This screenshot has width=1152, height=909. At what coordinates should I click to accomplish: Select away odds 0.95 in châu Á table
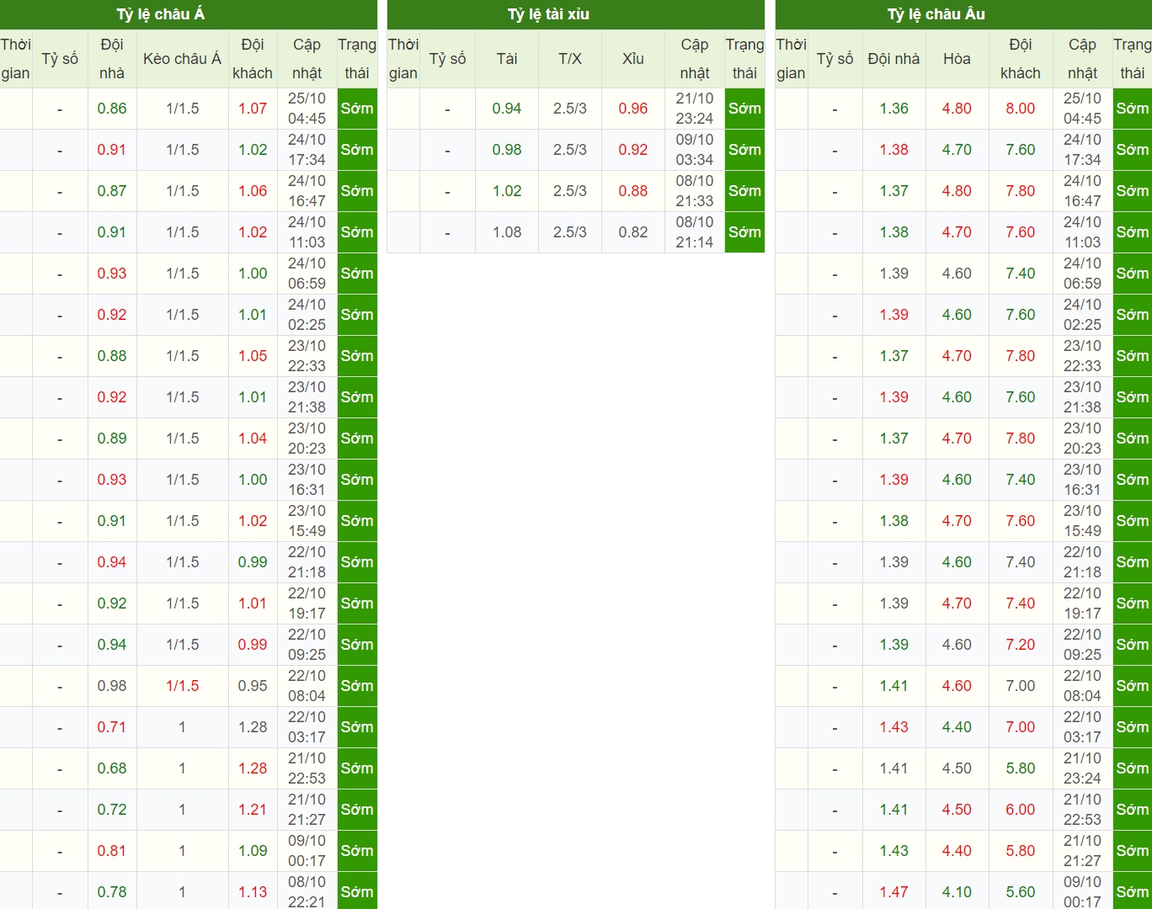click(x=253, y=686)
